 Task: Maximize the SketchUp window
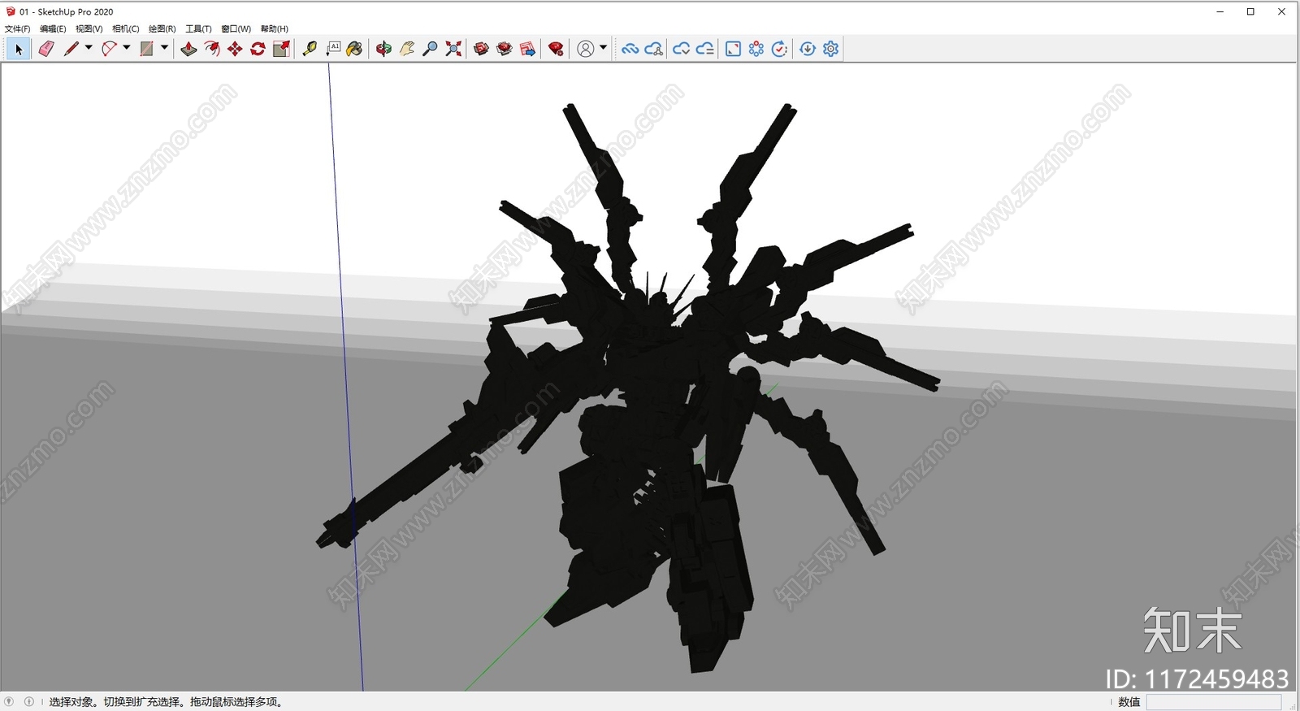pyautogui.click(x=1250, y=11)
